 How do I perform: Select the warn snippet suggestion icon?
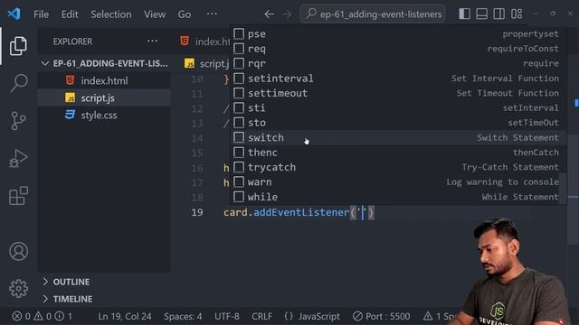tap(239, 182)
